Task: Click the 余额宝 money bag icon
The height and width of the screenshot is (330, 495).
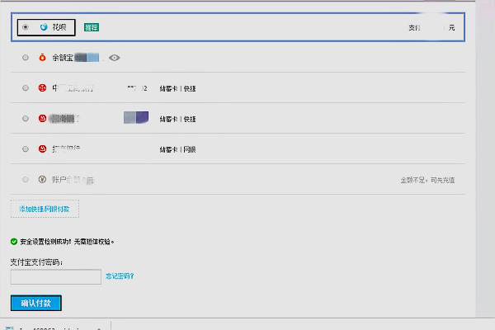Action: (x=43, y=58)
